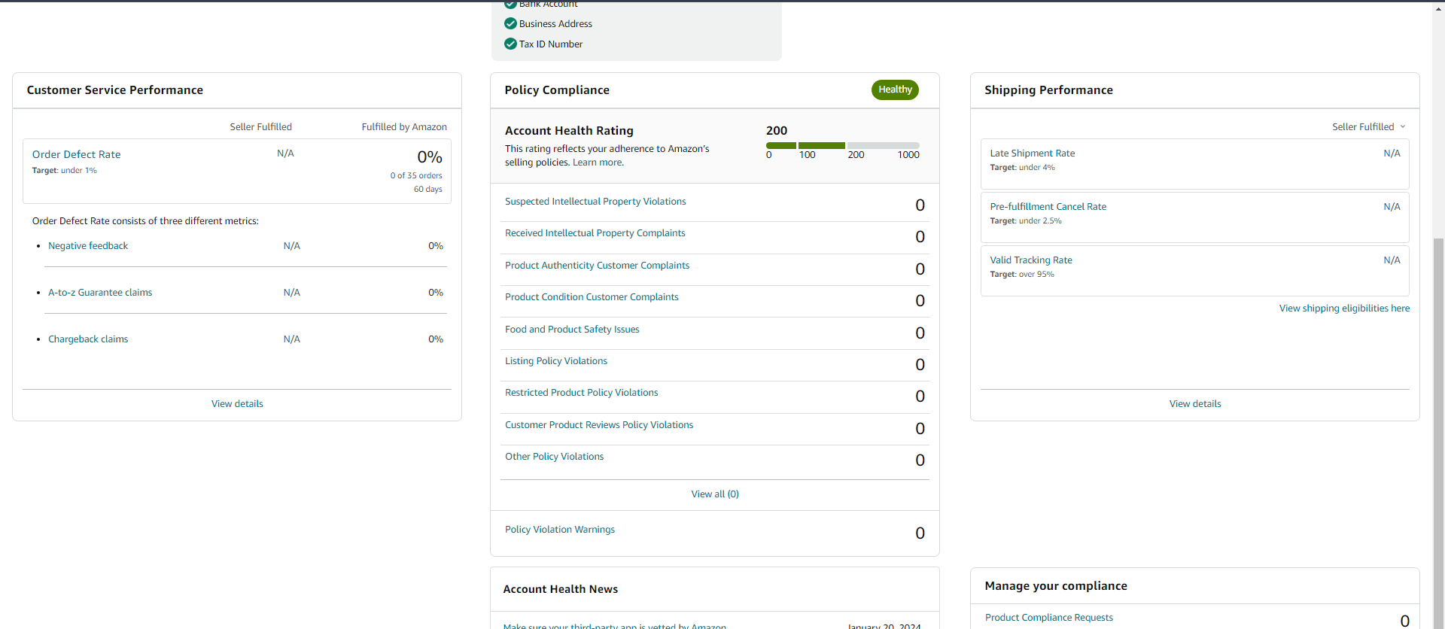This screenshot has width=1445, height=629.
Task: Expand the Seller Fulfilled shipping dropdown
Action: tap(1369, 126)
